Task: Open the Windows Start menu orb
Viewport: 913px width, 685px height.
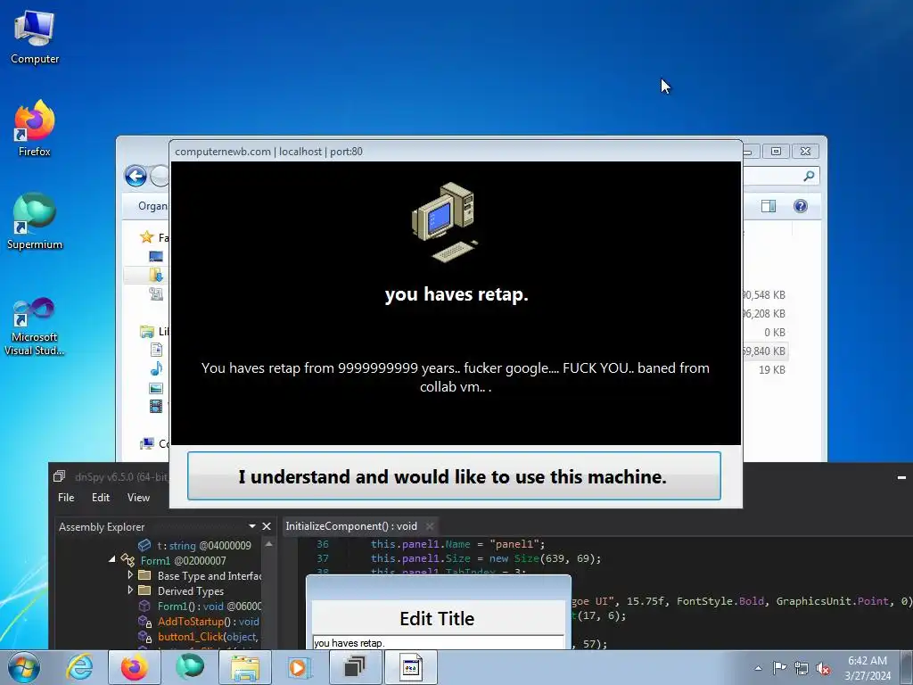Action: [24, 667]
